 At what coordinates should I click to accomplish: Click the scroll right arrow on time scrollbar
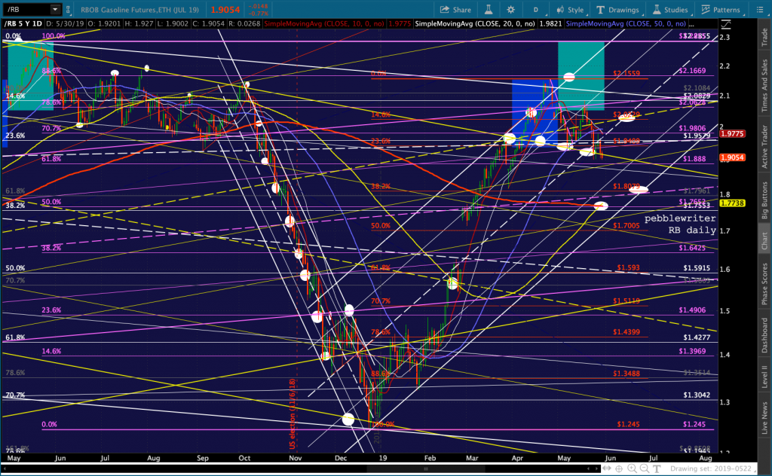point(596,468)
